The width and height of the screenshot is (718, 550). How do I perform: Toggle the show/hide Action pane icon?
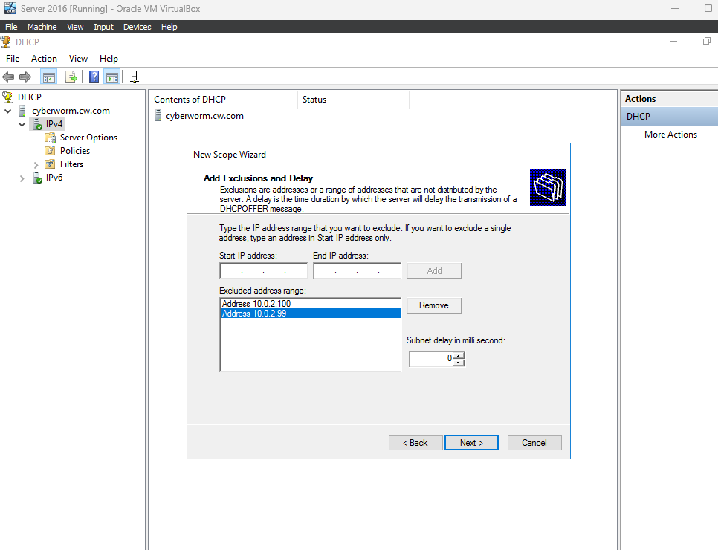pos(111,77)
